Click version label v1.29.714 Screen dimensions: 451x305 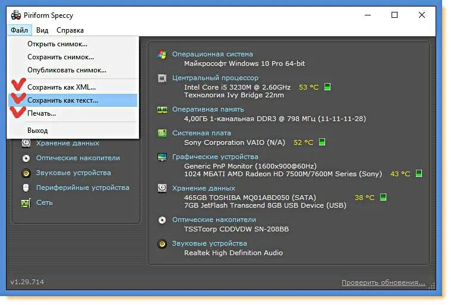(27, 282)
